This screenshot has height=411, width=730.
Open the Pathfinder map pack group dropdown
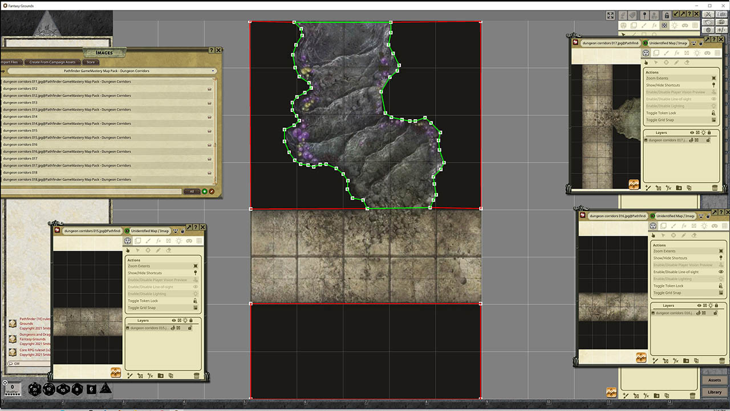[108, 71]
